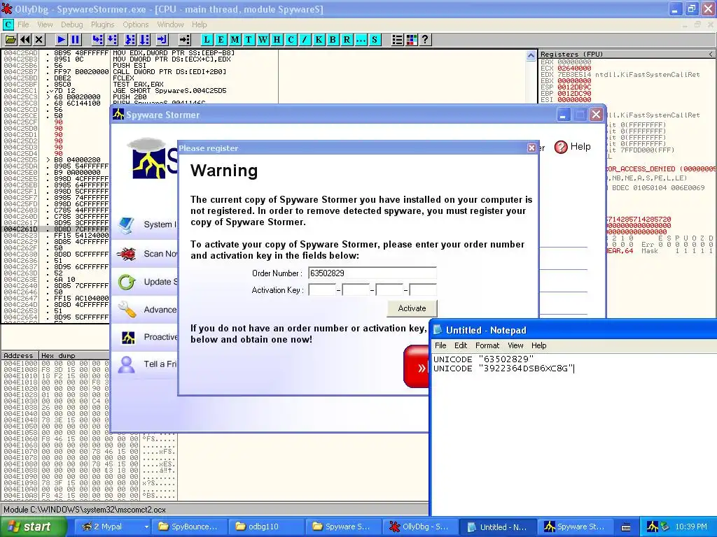
Task: Open Notepad's View menu
Action: [515, 345]
